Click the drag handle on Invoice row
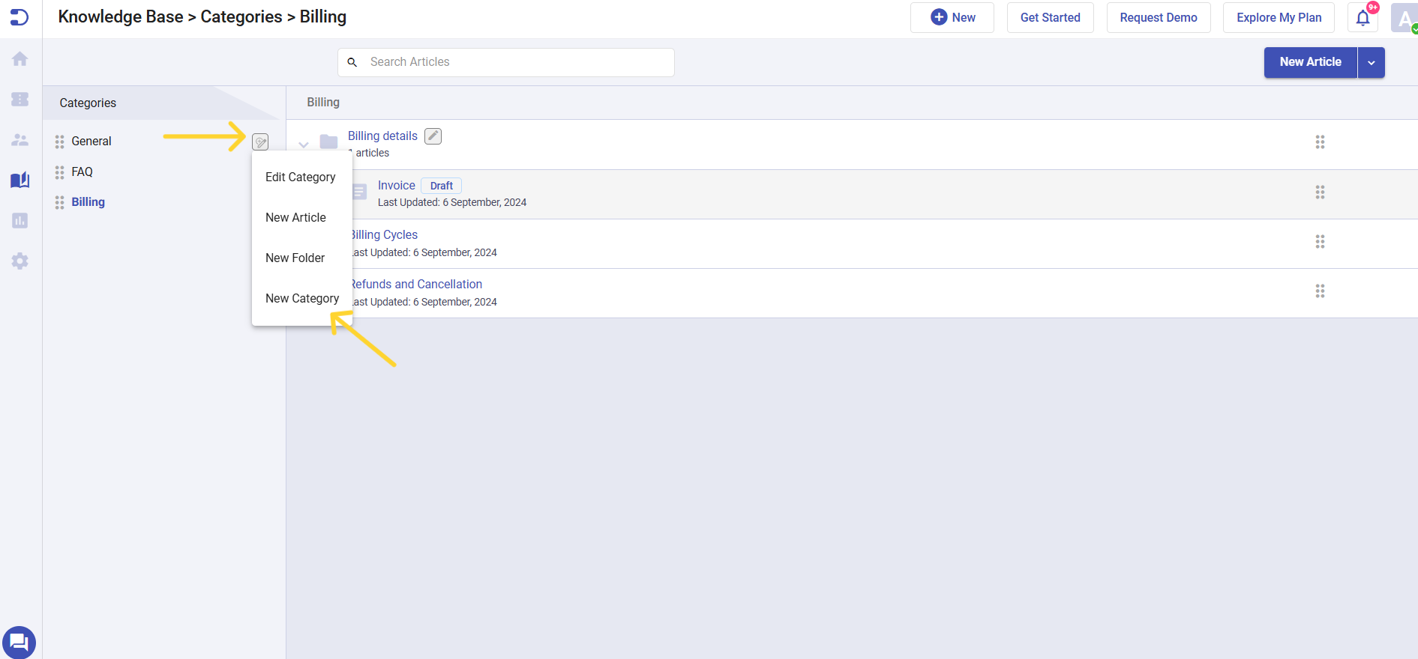Viewport: 1418px width, 659px height. coord(1320,192)
